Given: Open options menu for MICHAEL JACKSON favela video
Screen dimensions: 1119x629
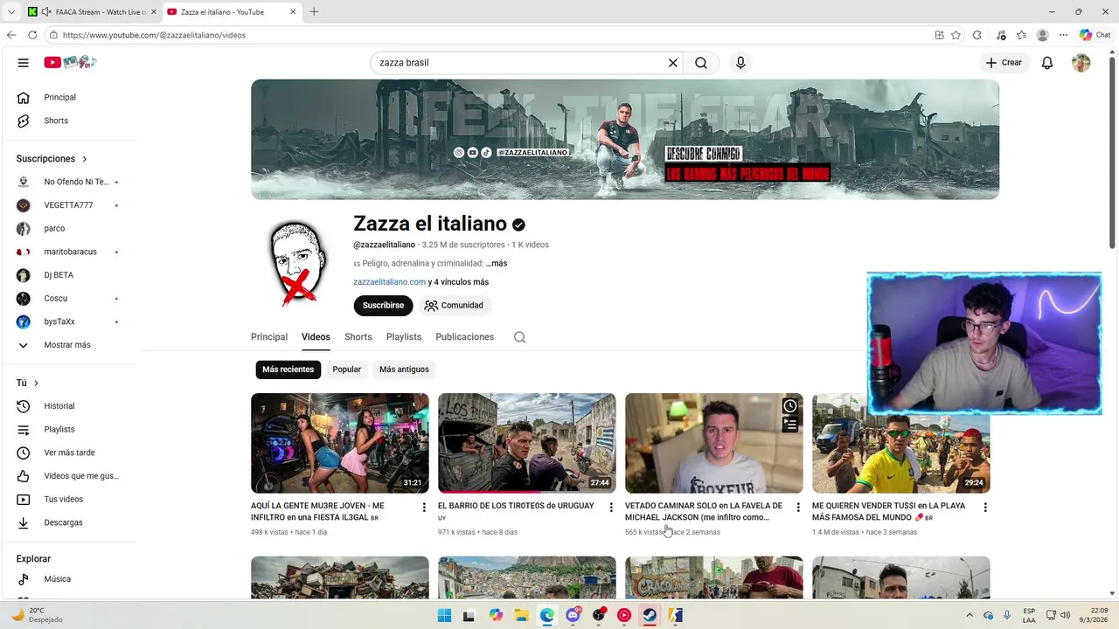Looking at the screenshot, I should coord(798,507).
